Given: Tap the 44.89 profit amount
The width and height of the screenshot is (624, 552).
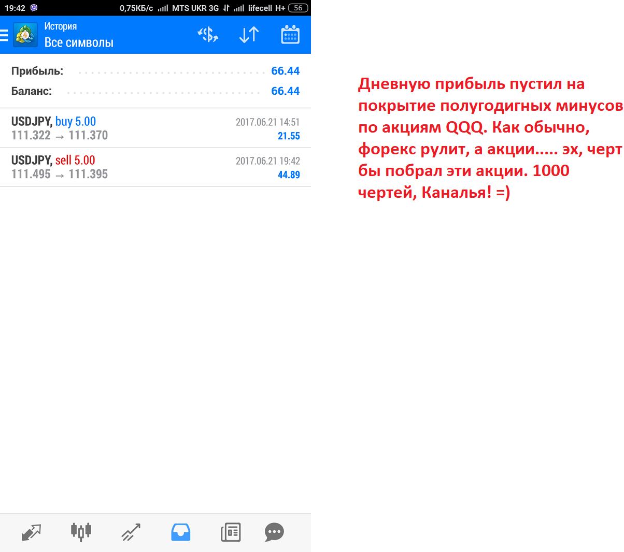Looking at the screenshot, I should [x=289, y=175].
